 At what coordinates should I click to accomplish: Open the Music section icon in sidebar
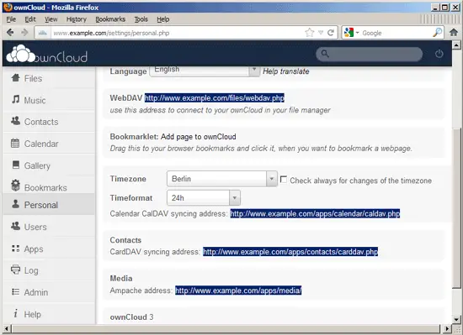tap(15, 100)
